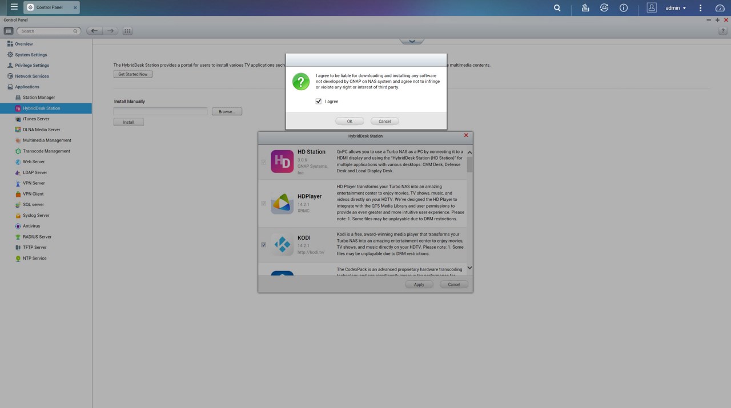Go forward with the right arrow button
Screen dimensions: 731x408
111,31
